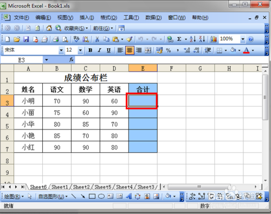Click the Insert Hyperlink globe icon

170,39
